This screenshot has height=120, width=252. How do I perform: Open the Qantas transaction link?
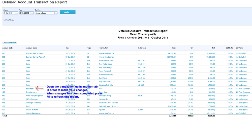[x=103, y=110]
